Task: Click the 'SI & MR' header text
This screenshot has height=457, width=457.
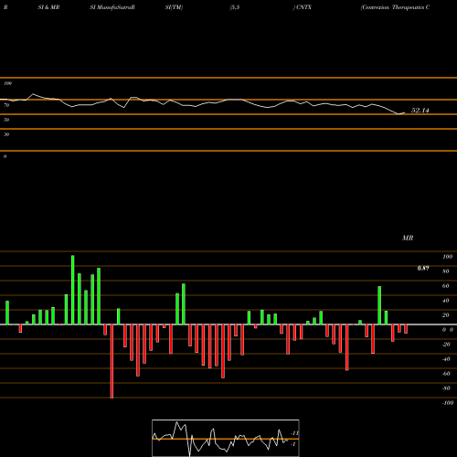Action: point(48,7)
